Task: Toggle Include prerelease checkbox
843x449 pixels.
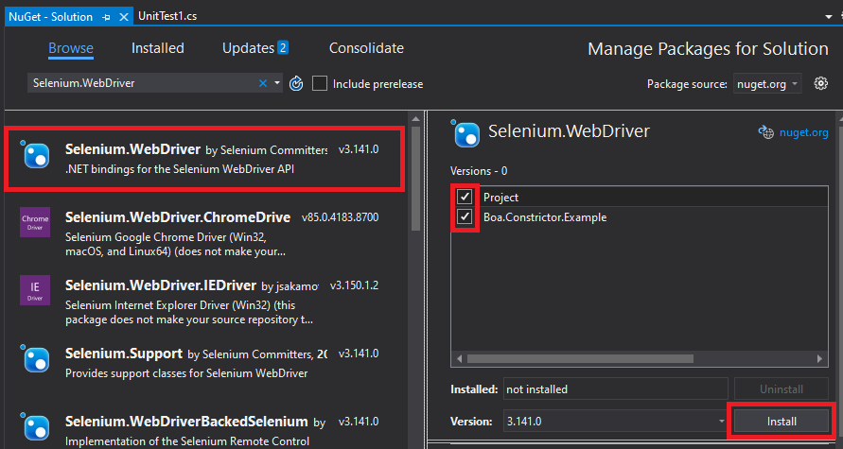Action: [320, 84]
